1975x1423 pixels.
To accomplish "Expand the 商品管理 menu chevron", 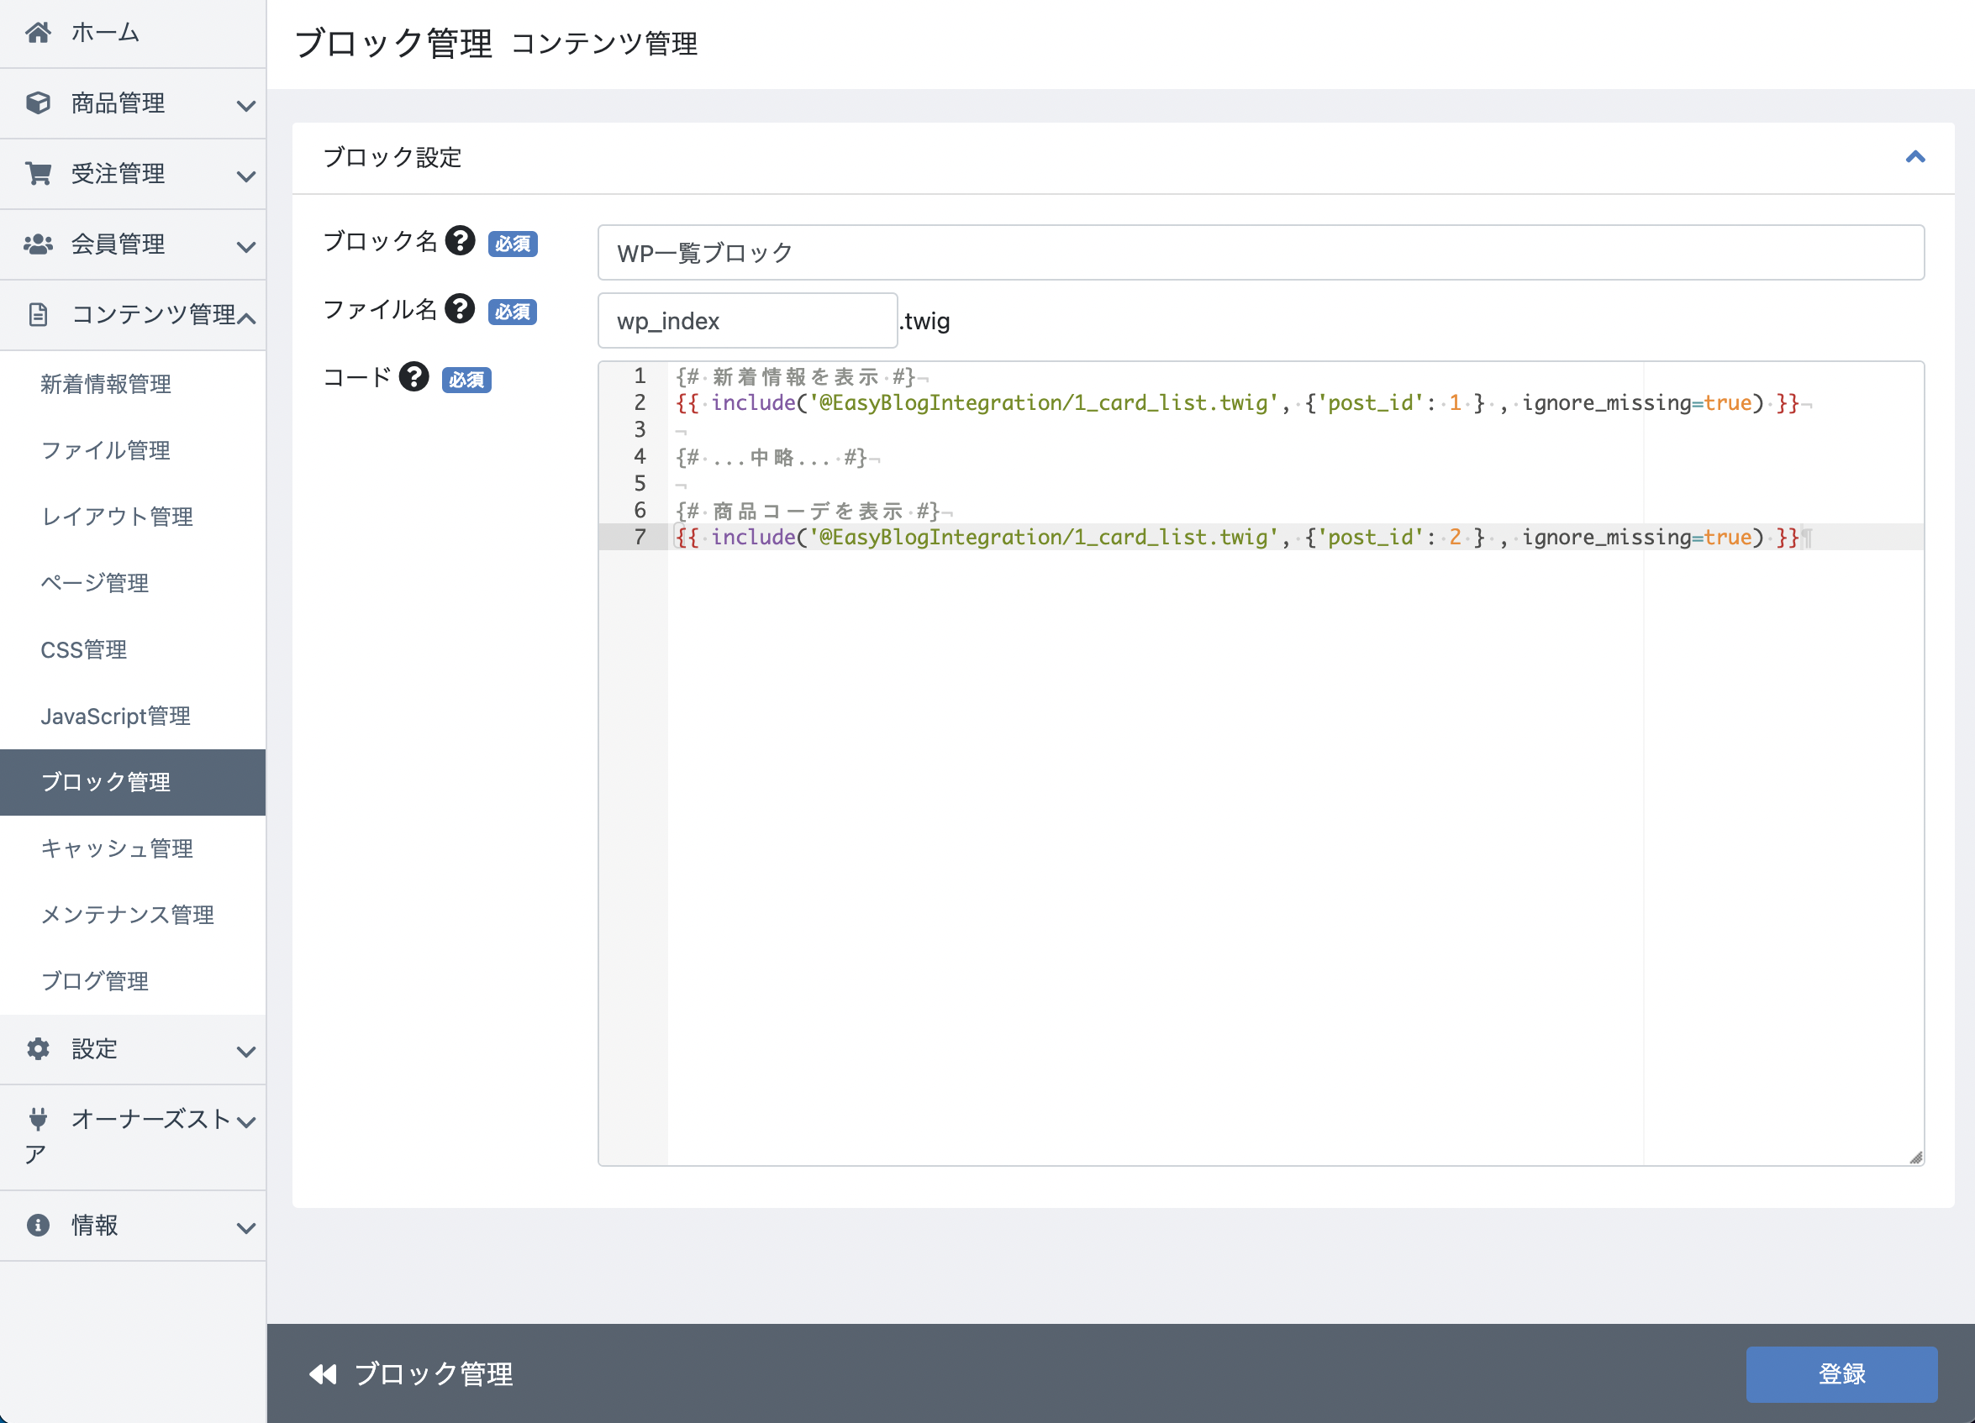I will tap(245, 105).
